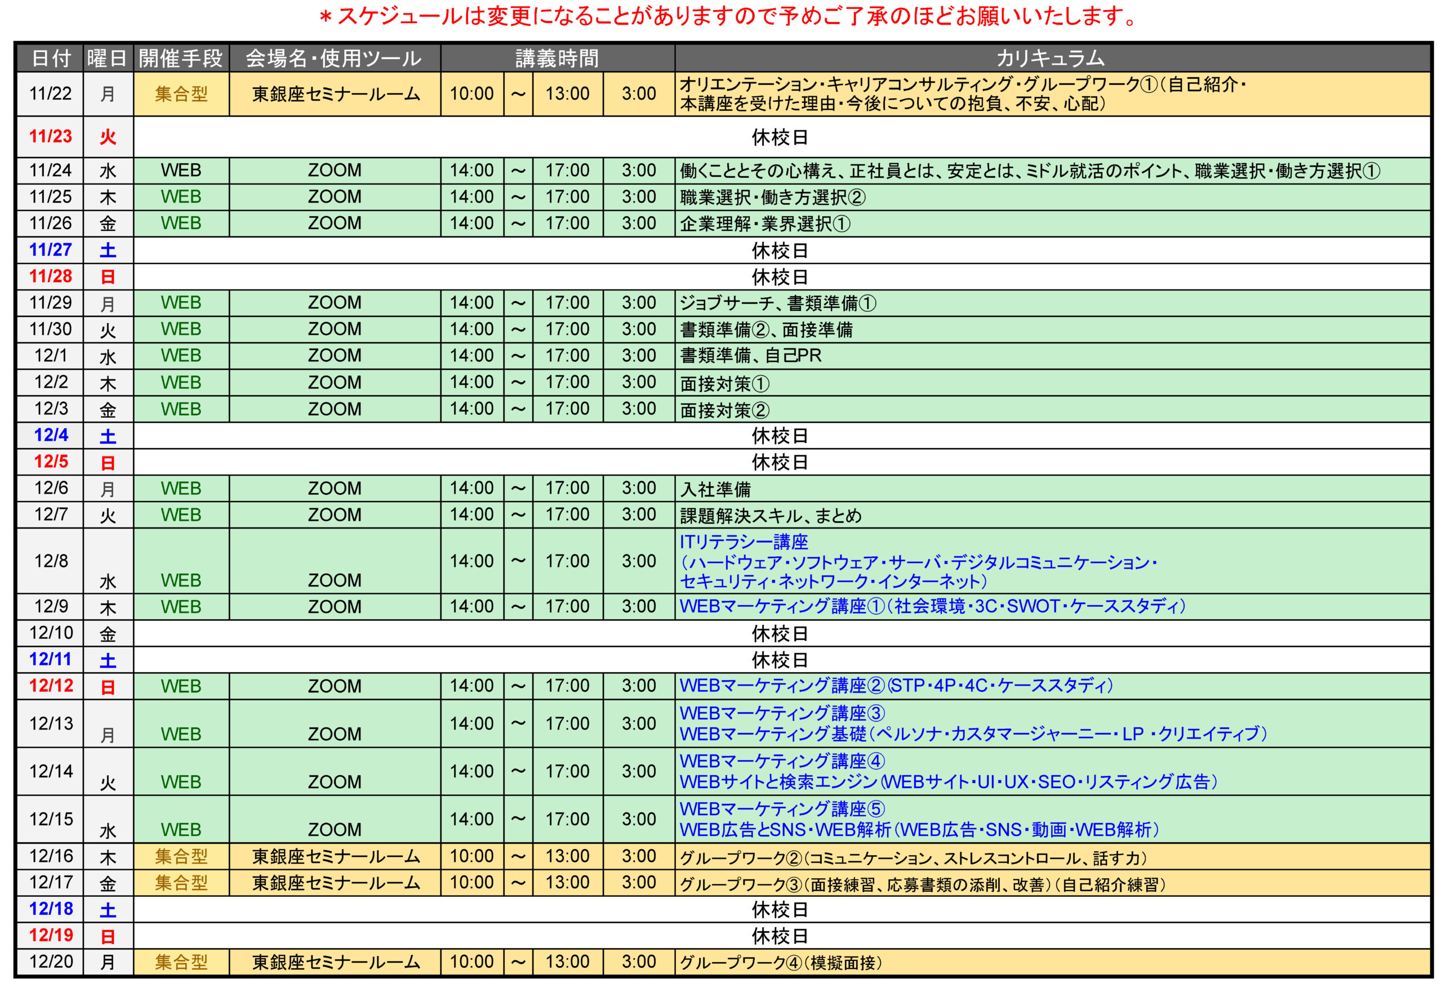The width and height of the screenshot is (1442, 988).
Task: Click the 日付 column header
Action: (x=50, y=59)
